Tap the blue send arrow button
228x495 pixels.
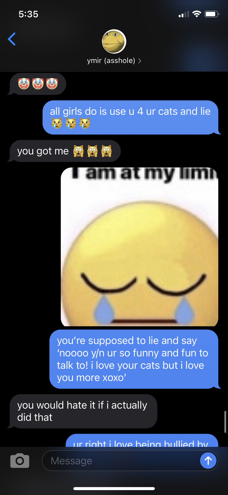tap(208, 460)
